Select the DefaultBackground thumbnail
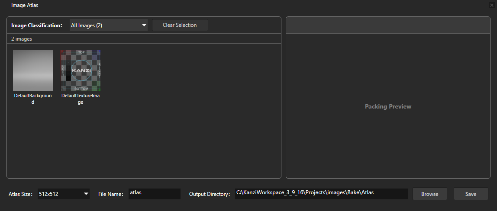 point(33,70)
